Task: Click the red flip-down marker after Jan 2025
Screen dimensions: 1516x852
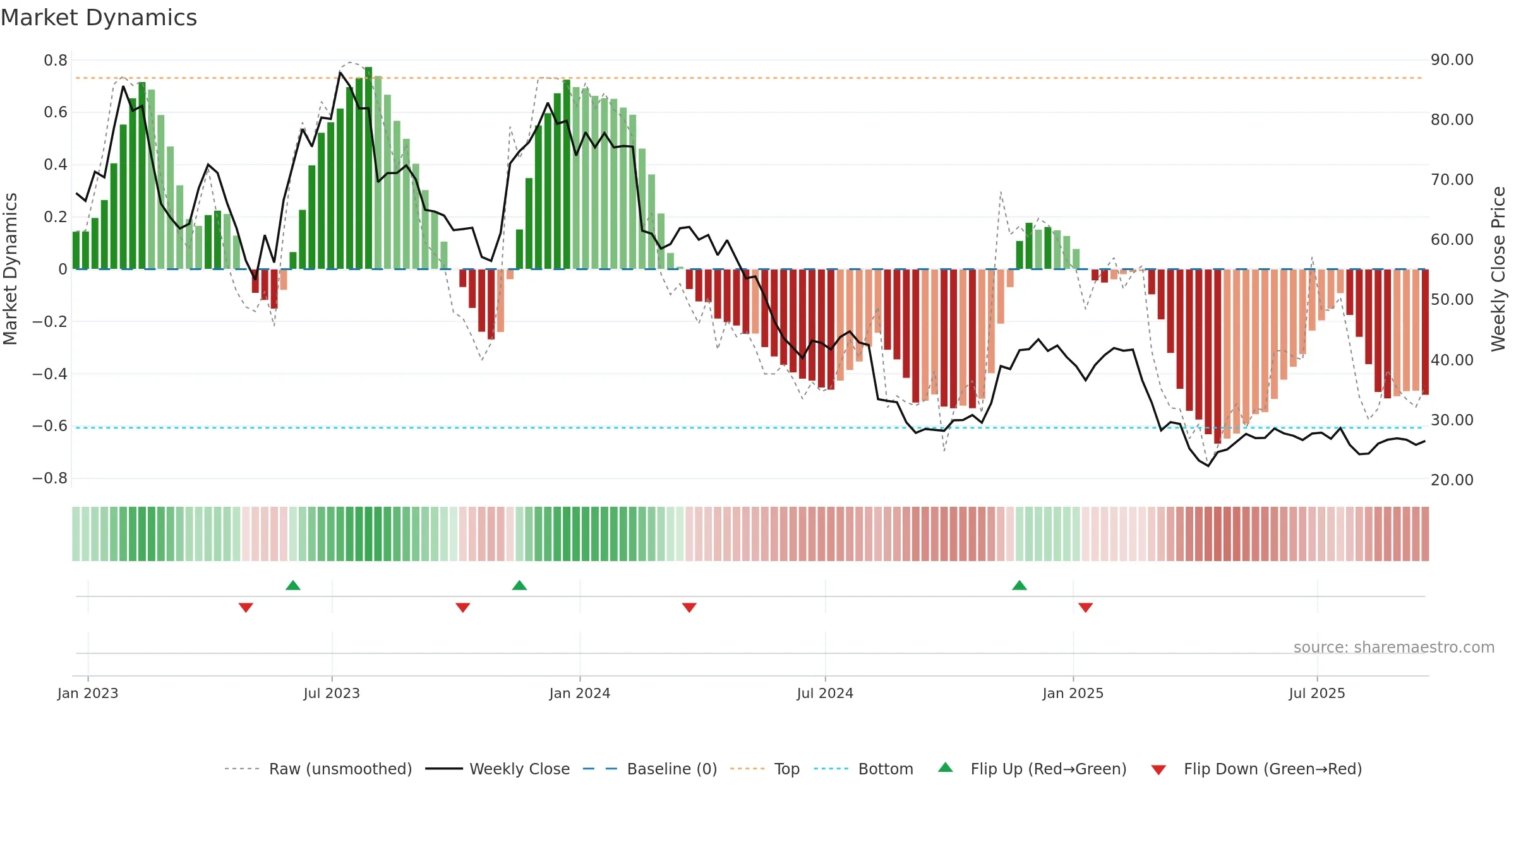Action: 1086,608
